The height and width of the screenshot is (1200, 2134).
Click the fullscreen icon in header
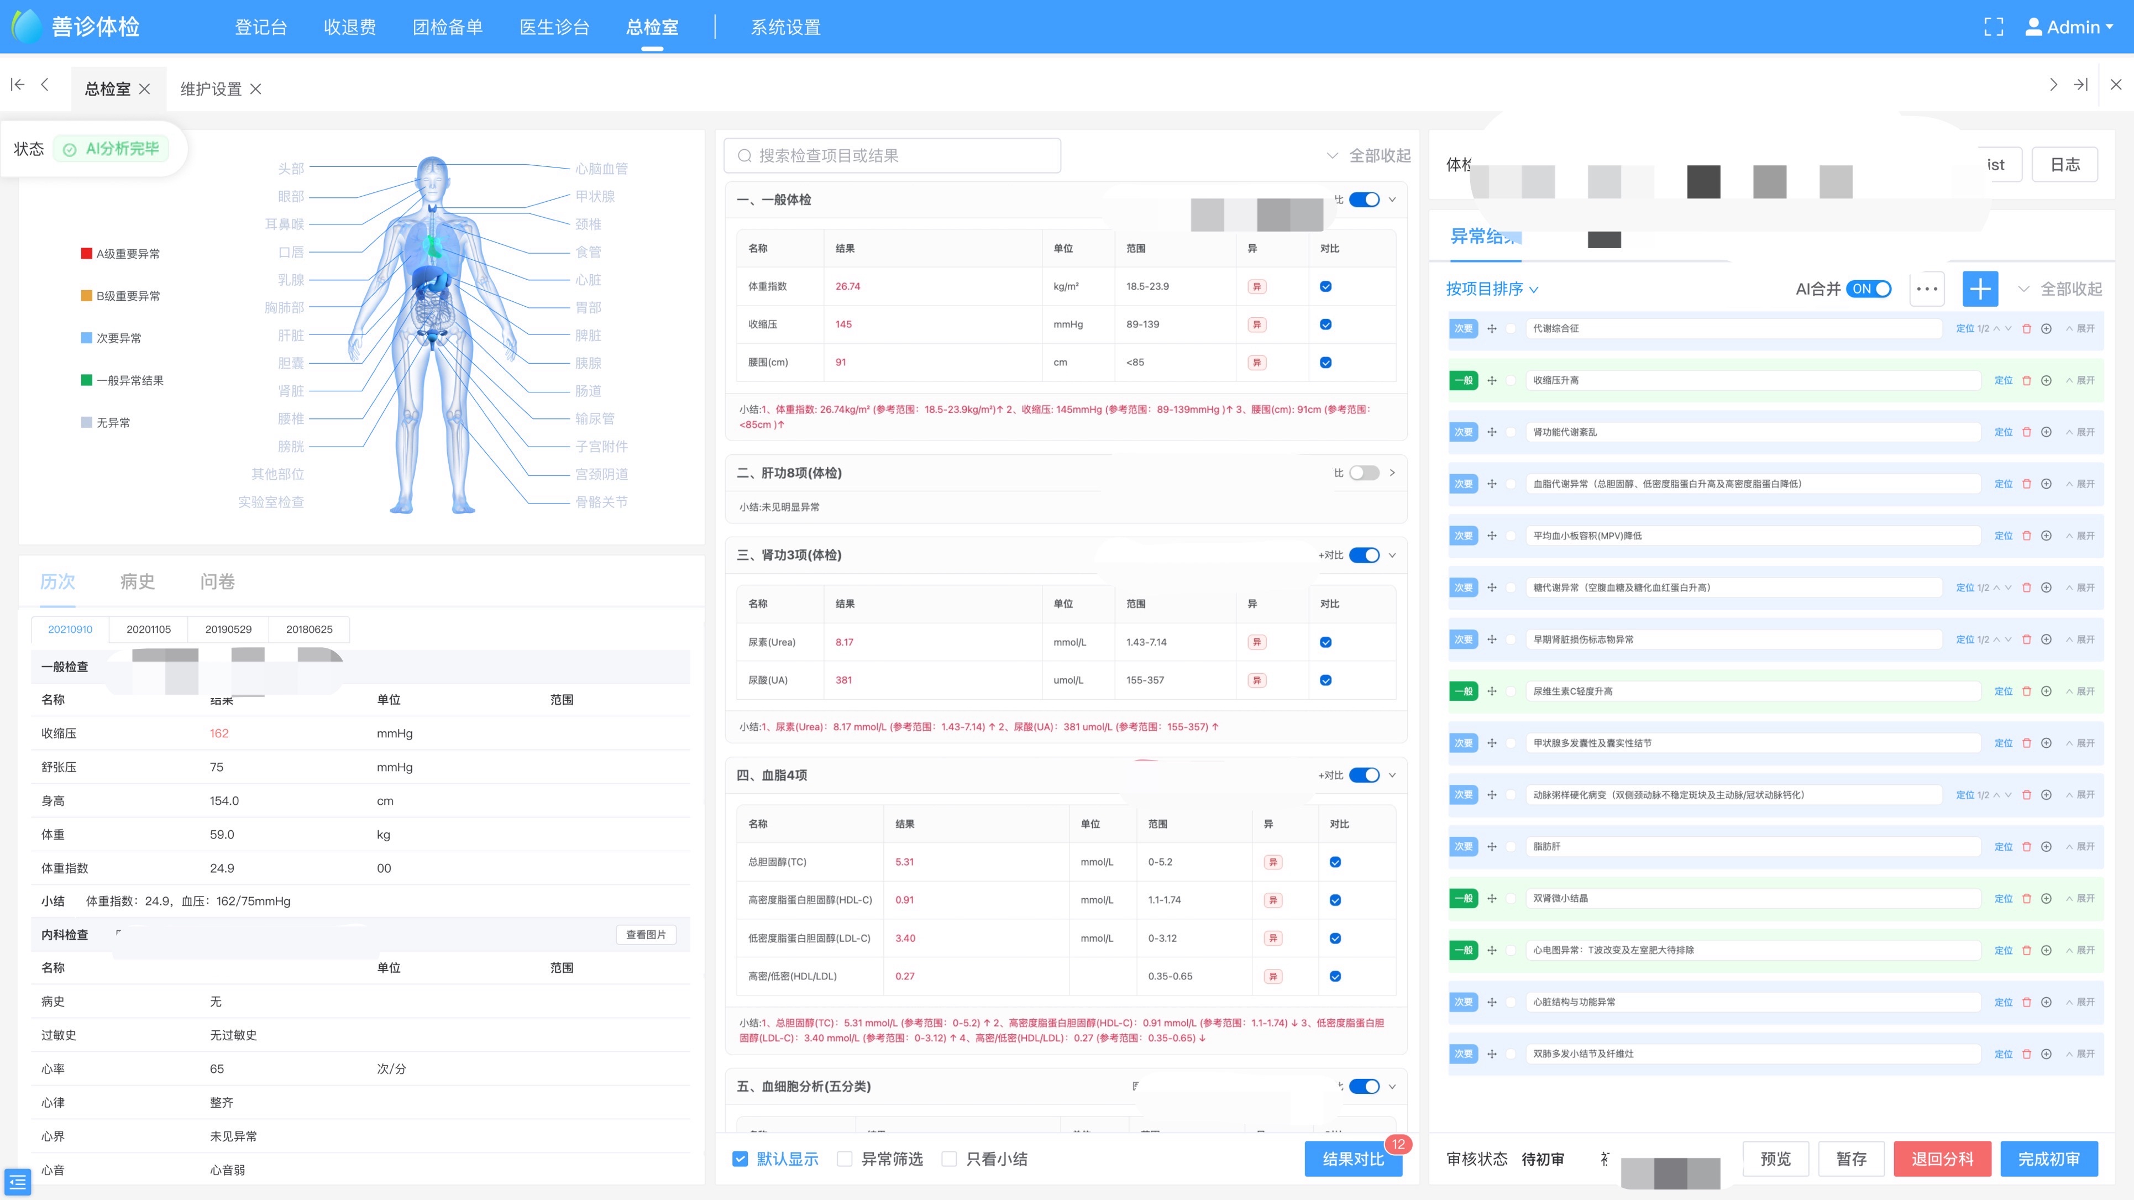1993,27
